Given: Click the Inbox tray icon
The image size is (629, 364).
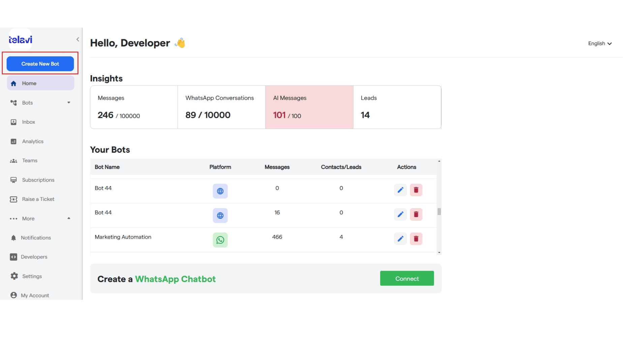Looking at the screenshot, I should pyautogui.click(x=13, y=122).
